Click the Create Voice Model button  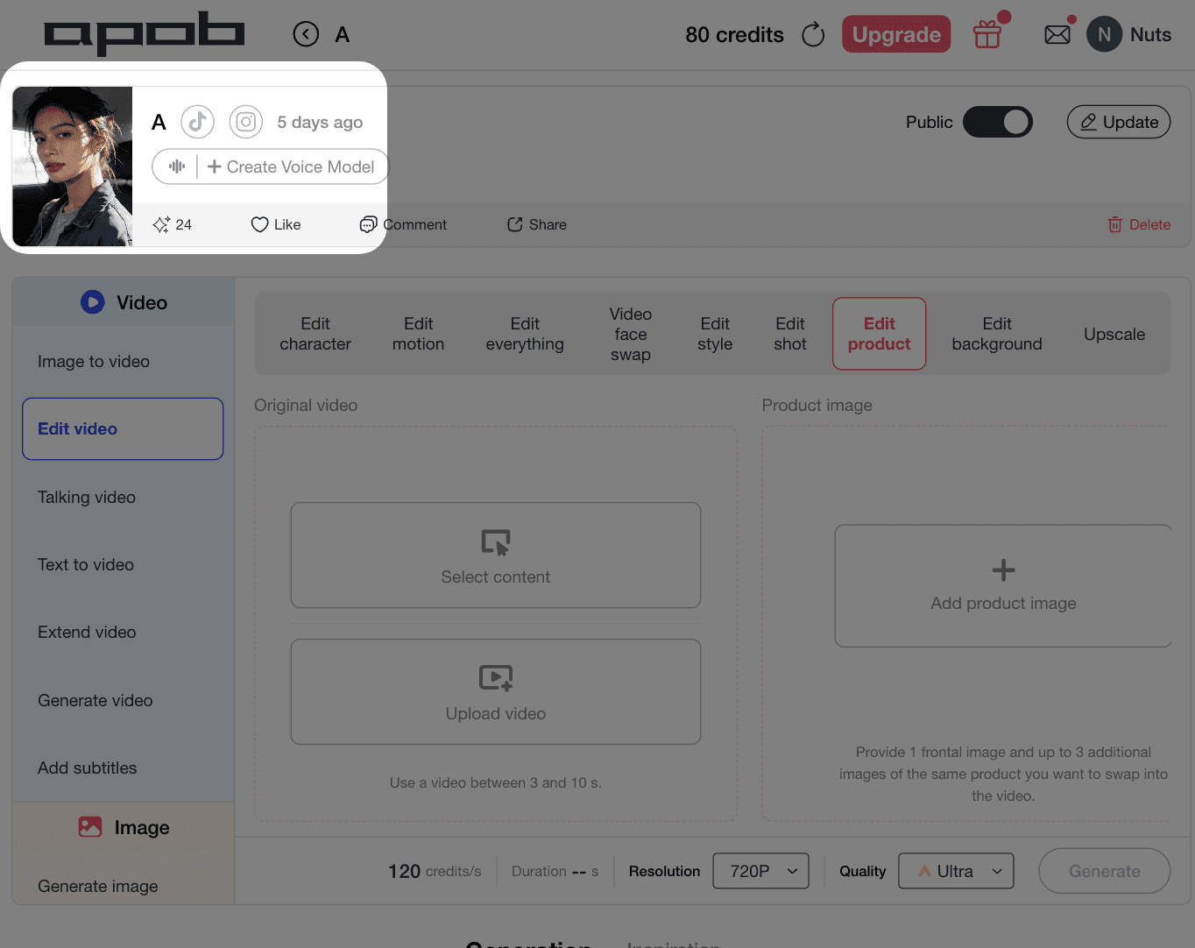(292, 166)
